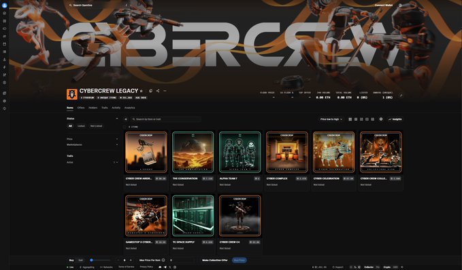Open the Price low to high sort dropdown
The image size is (462, 270).
331,119
